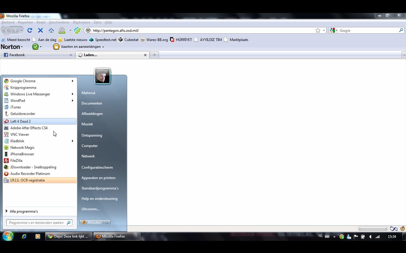The image size is (406, 253).
Task: Expand Kaarten en aanmeldingen dropdown
Action: pos(103,47)
